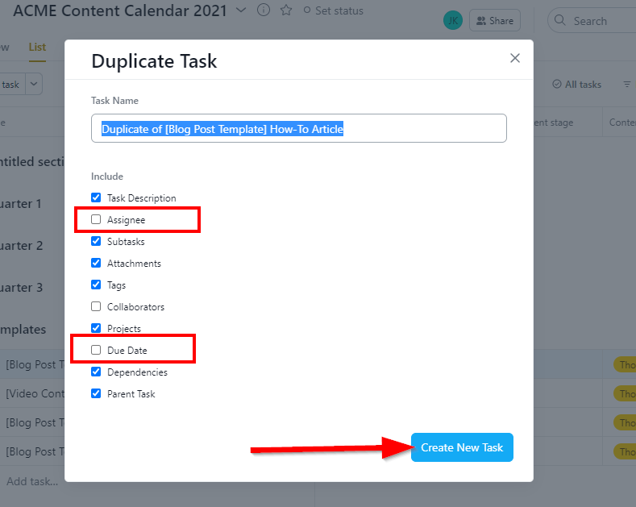Click the Quarter 1 section heading
Screen dimensions: 636x507
point(21,204)
